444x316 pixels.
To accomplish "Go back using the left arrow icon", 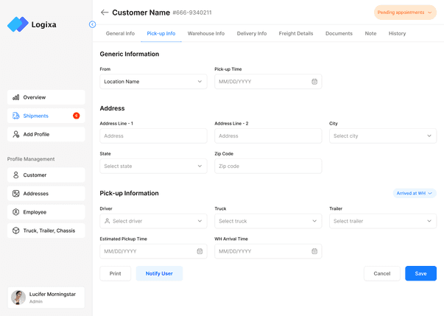I will pos(105,13).
